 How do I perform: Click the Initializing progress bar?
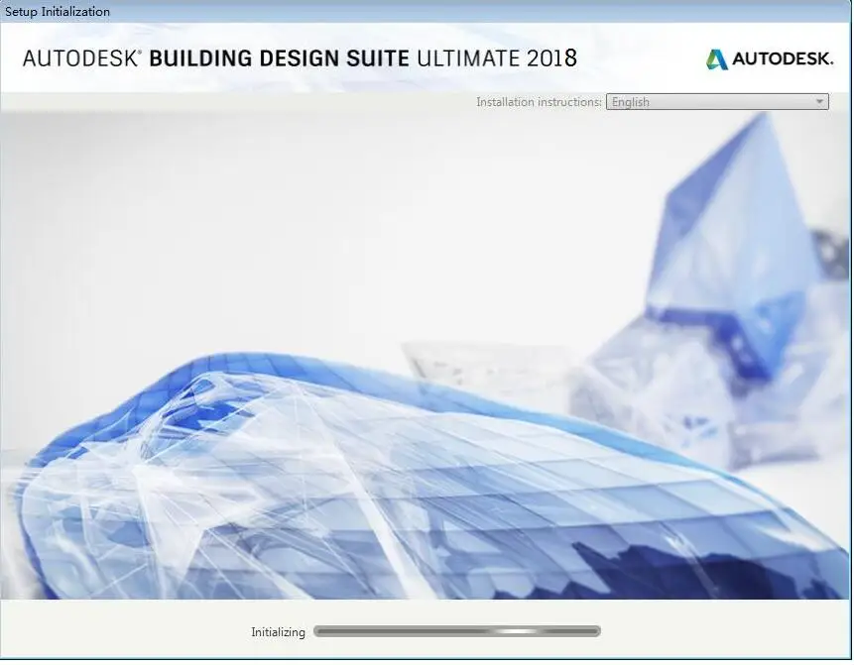(457, 631)
